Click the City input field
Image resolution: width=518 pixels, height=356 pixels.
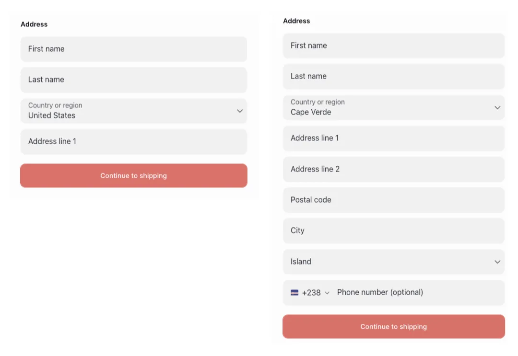pos(393,230)
